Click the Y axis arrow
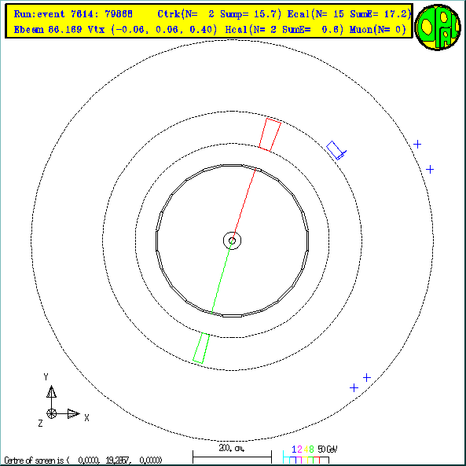Image resolution: width=466 pixels, height=466 pixels. (x=51, y=391)
